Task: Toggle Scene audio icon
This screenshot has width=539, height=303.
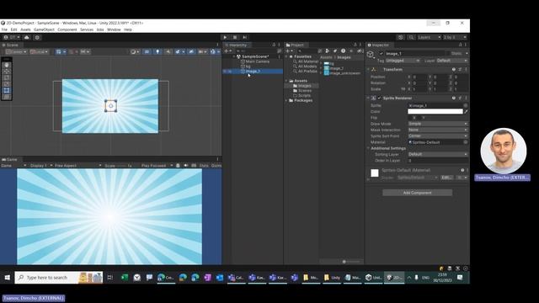Action: 168,51
